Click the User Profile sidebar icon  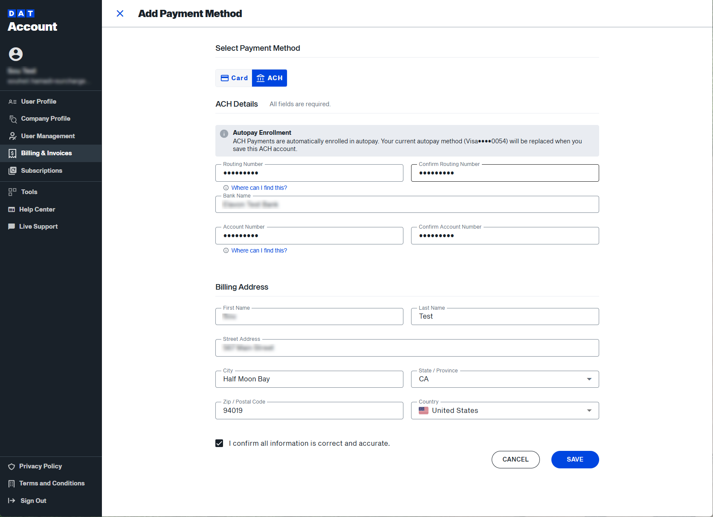(12, 102)
